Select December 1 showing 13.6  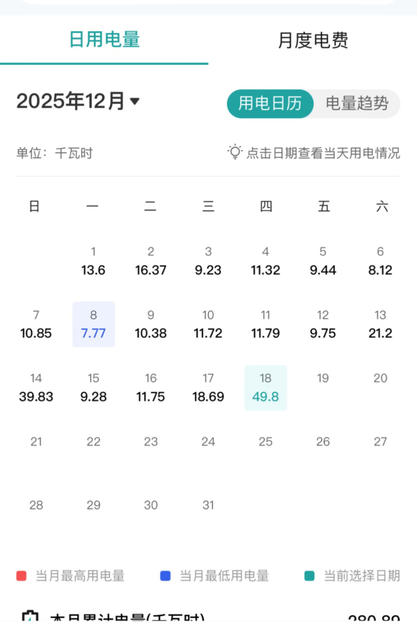coord(93,261)
